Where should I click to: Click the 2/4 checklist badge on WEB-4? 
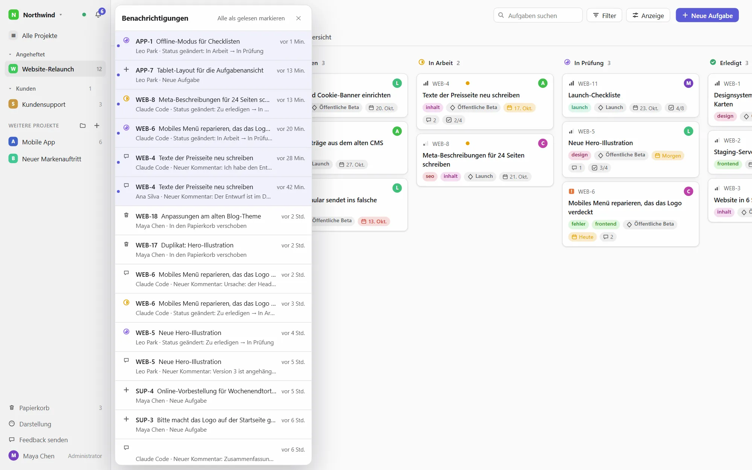click(x=454, y=120)
